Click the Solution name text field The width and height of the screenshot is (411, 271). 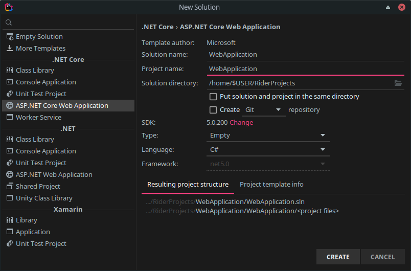point(305,55)
